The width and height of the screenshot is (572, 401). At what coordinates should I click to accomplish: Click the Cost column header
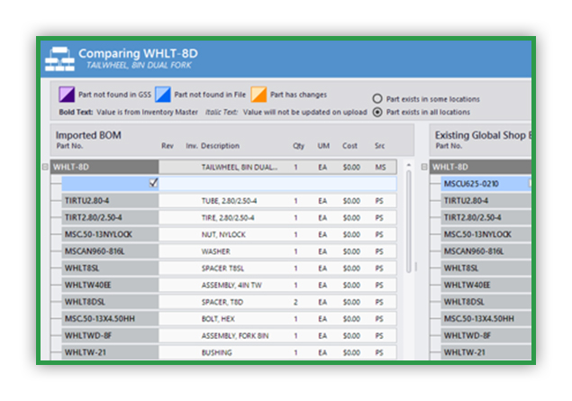(350, 146)
